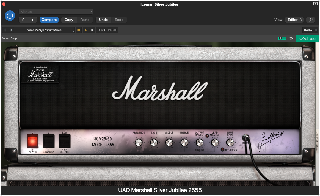The width and height of the screenshot is (320, 196).
Task: Click the INPUT jack on amp
Action: [246, 138]
